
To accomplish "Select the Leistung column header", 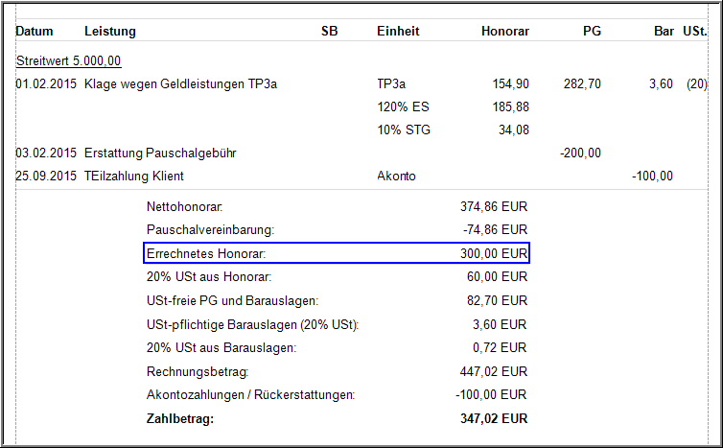I will (x=110, y=32).
